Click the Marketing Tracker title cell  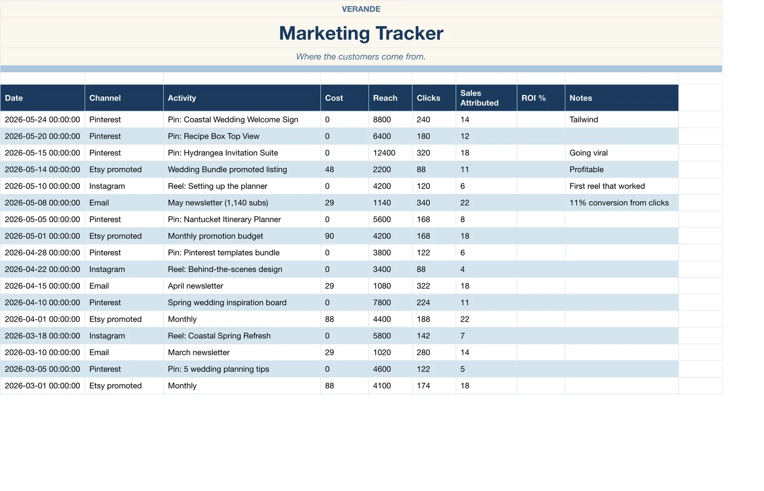click(x=361, y=33)
